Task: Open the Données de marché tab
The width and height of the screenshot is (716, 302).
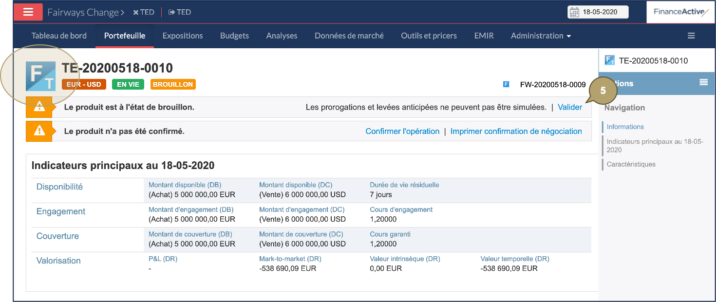Action: [x=349, y=36]
